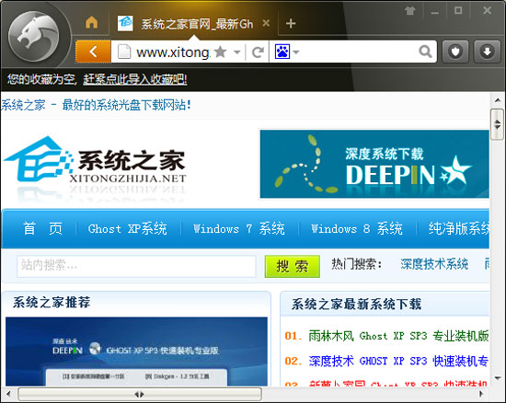506x403 pixels.
Task: Select the Ghost XP系统 navigation item
Action: (x=128, y=229)
